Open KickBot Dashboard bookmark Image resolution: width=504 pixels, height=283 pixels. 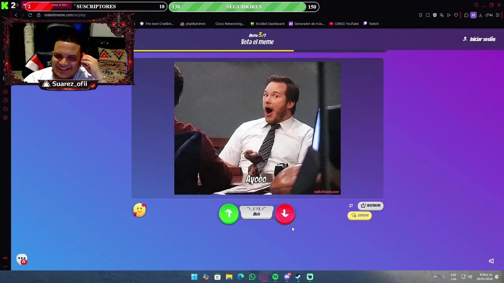267,24
